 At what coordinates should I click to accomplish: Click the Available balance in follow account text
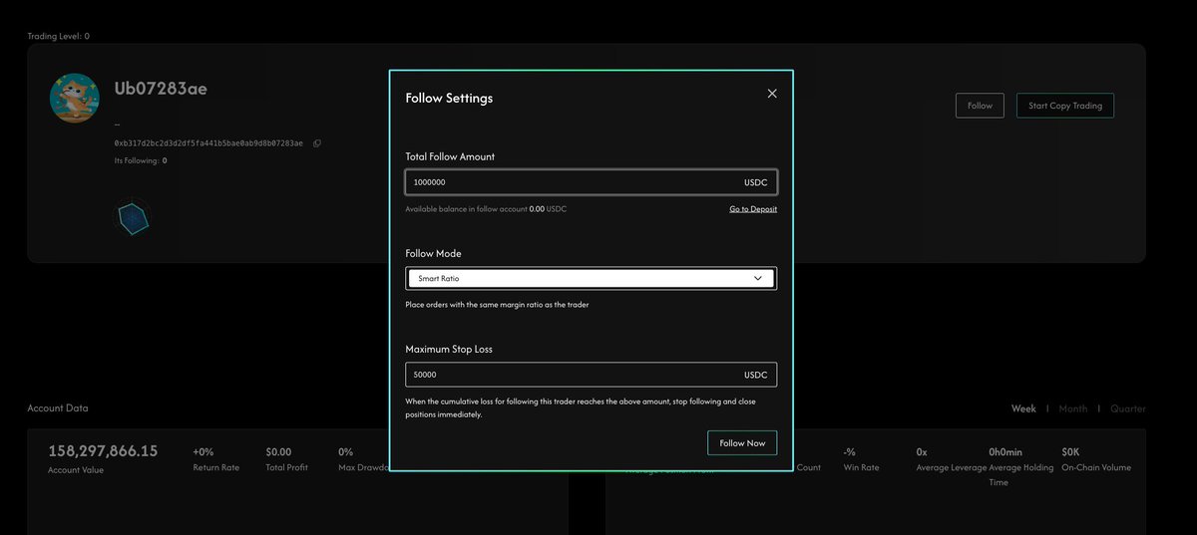486,209
